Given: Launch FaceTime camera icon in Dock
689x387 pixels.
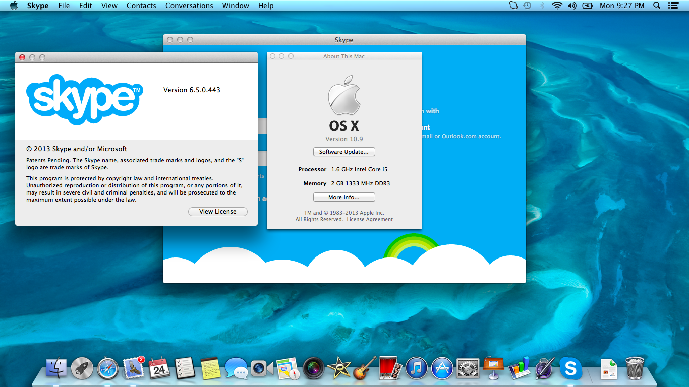Looking at the screenshot, I should 262,369.
